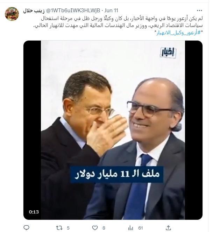Click the retweet arrows icon
Image resolution: width=213 pixels, height=232 pixels.
tap(59, 228)
